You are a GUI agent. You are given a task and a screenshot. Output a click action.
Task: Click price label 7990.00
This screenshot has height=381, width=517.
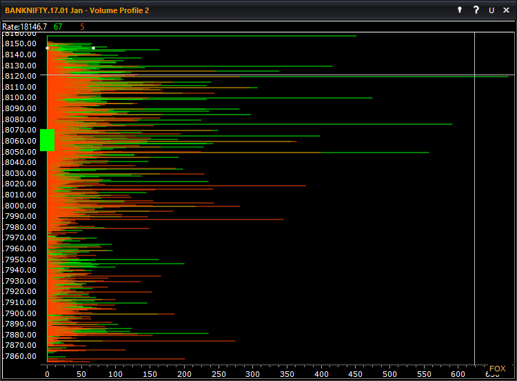point(20,216)
